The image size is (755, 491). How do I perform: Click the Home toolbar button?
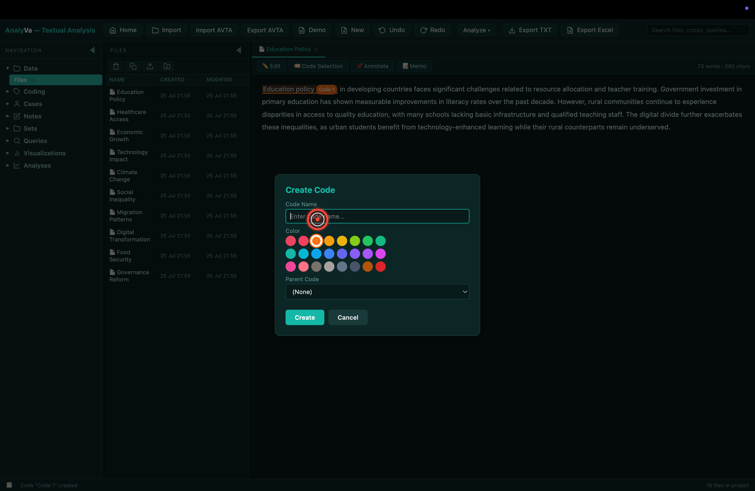[123, 30]
